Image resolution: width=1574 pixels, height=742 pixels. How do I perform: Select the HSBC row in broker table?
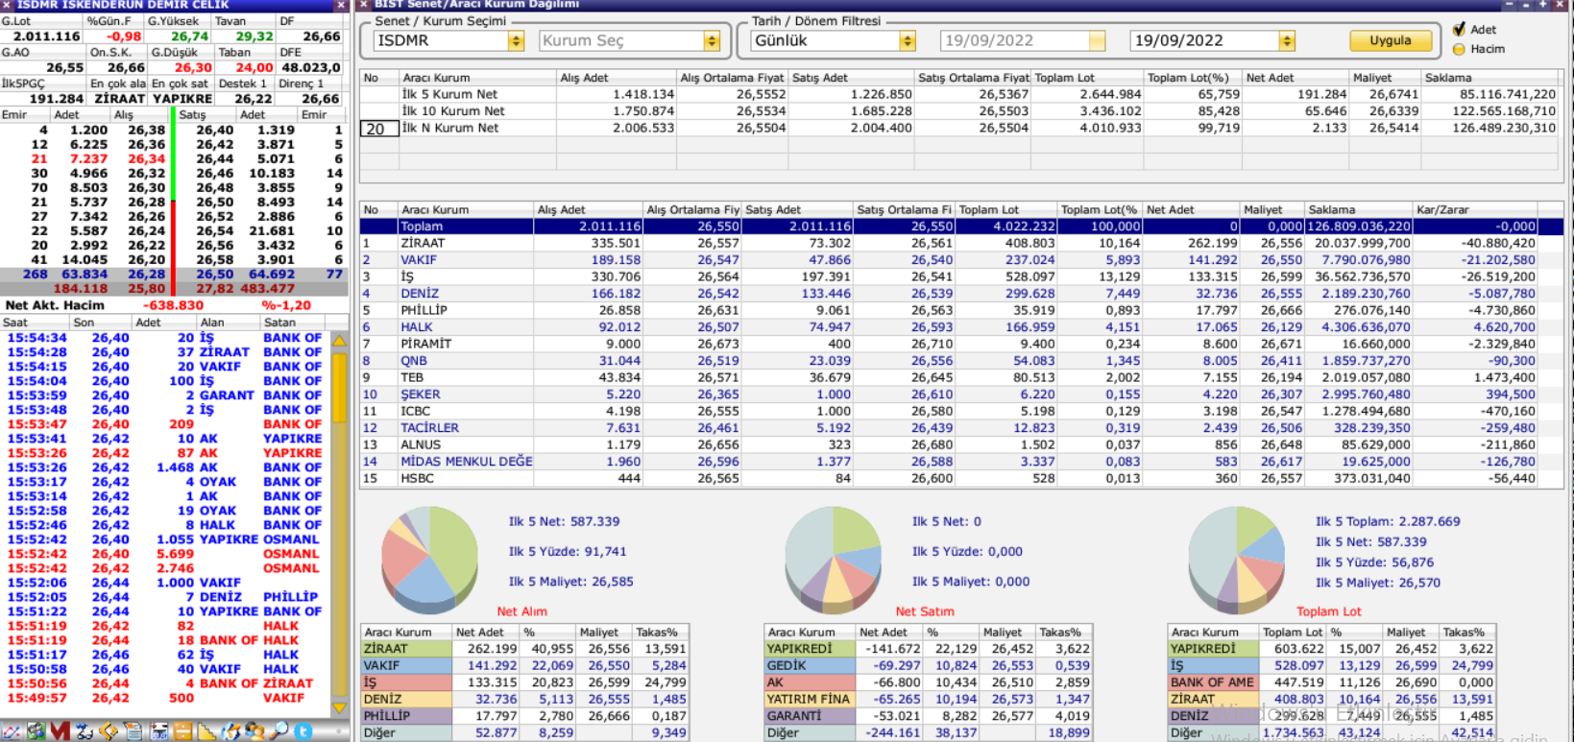[x=961, y=479]
